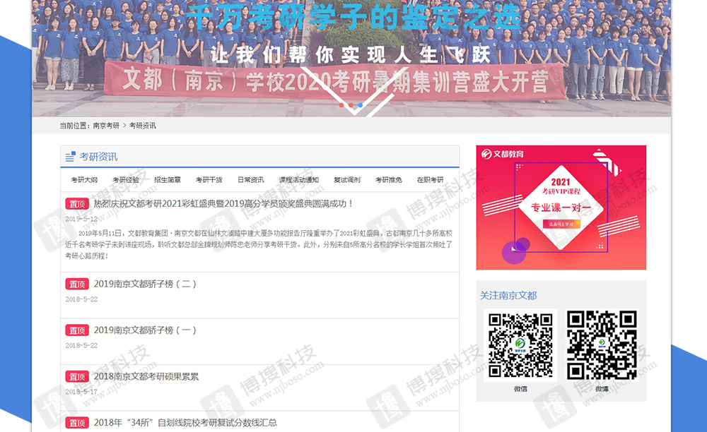
Task: Click the 考研资讯 section heading text
Action: (98, 157)
